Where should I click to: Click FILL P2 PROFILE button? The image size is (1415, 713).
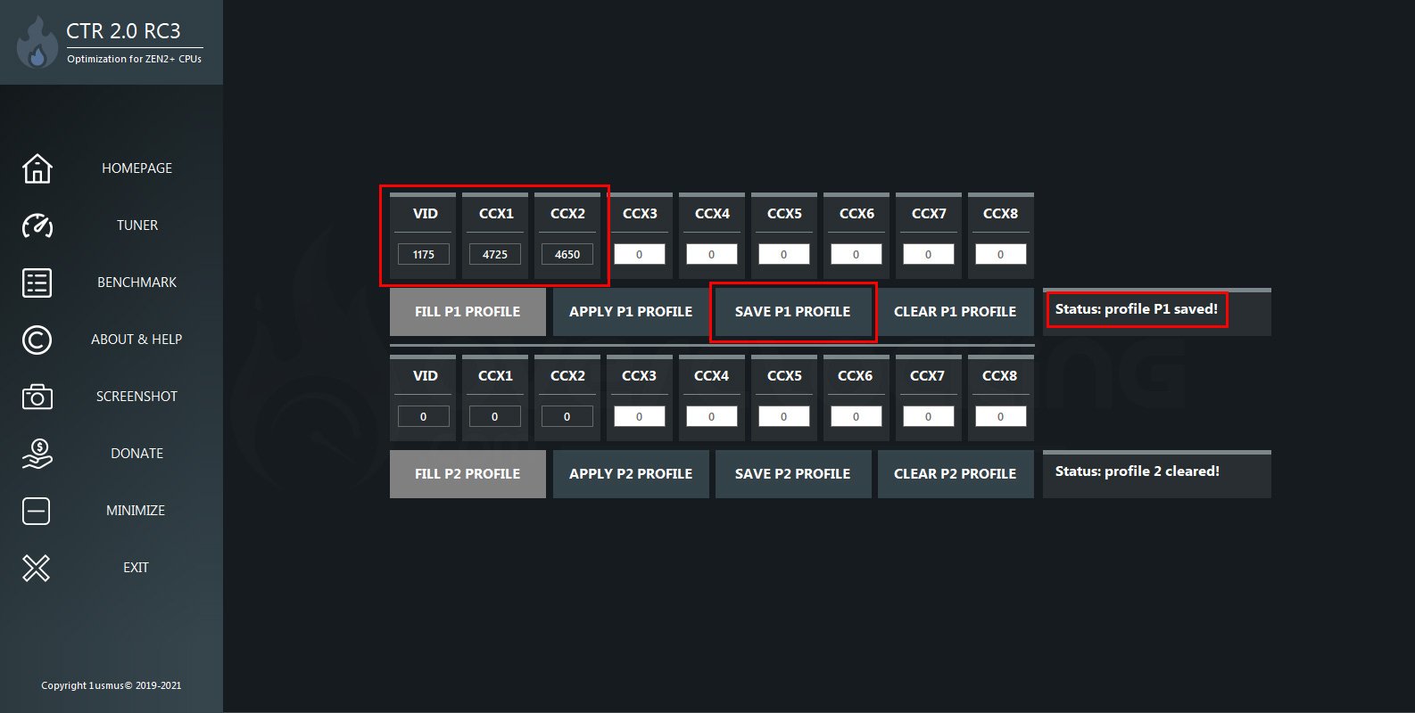coord(468,474)
